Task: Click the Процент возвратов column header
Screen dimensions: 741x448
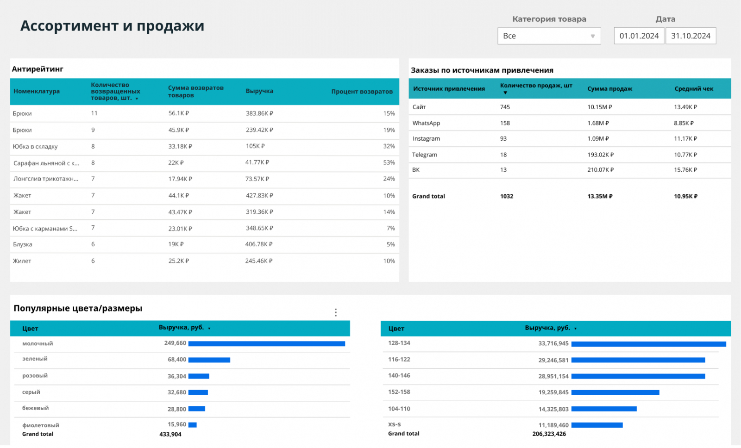Action: coord(362,92)
